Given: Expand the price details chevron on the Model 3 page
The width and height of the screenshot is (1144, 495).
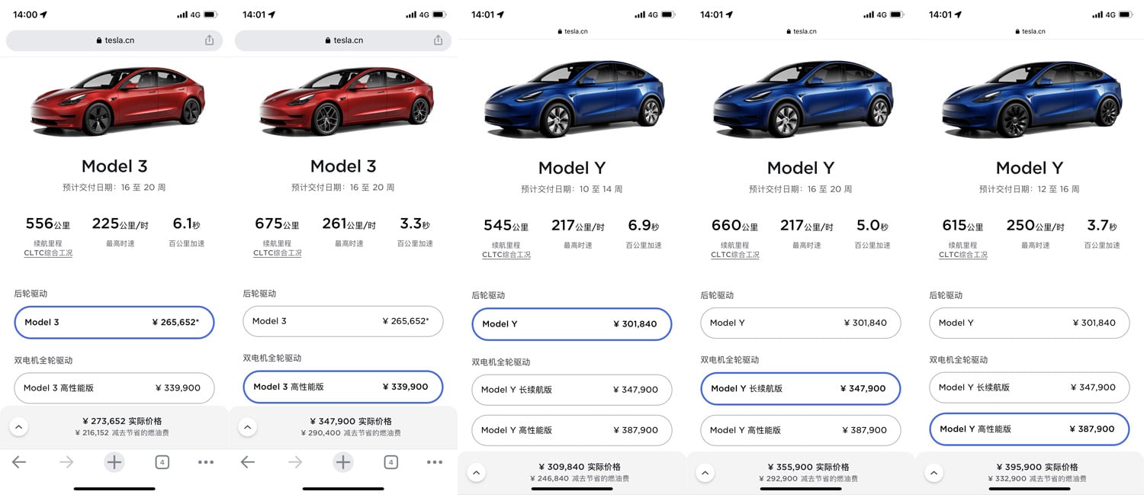Looking at the screenshot, I should point(18,427).
